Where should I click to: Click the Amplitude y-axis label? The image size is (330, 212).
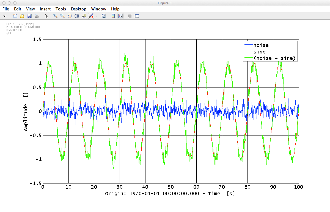(26, 111)
